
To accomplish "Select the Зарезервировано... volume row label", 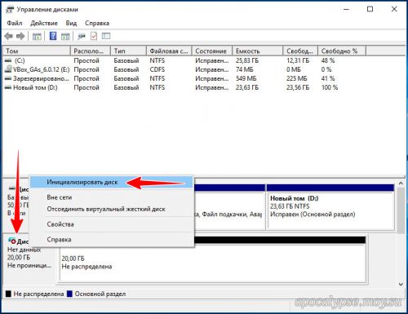I will click(41, 78).
